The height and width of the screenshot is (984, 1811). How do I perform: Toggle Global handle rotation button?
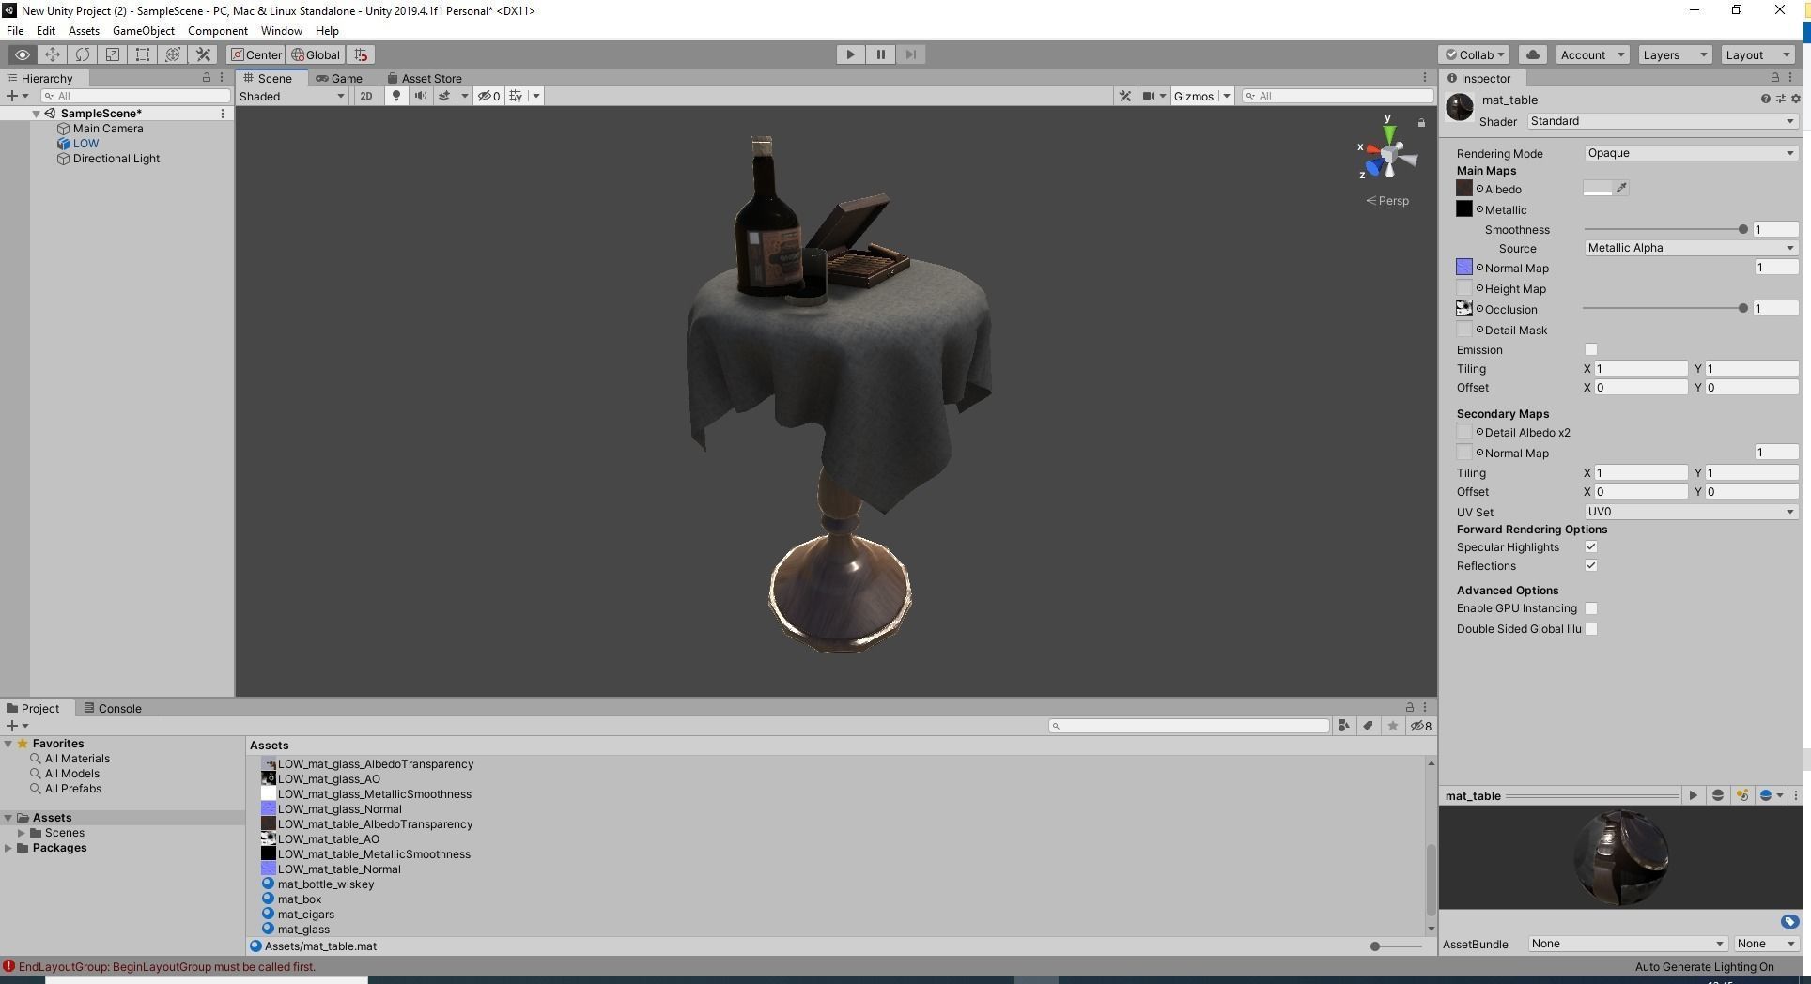(316, 54)
